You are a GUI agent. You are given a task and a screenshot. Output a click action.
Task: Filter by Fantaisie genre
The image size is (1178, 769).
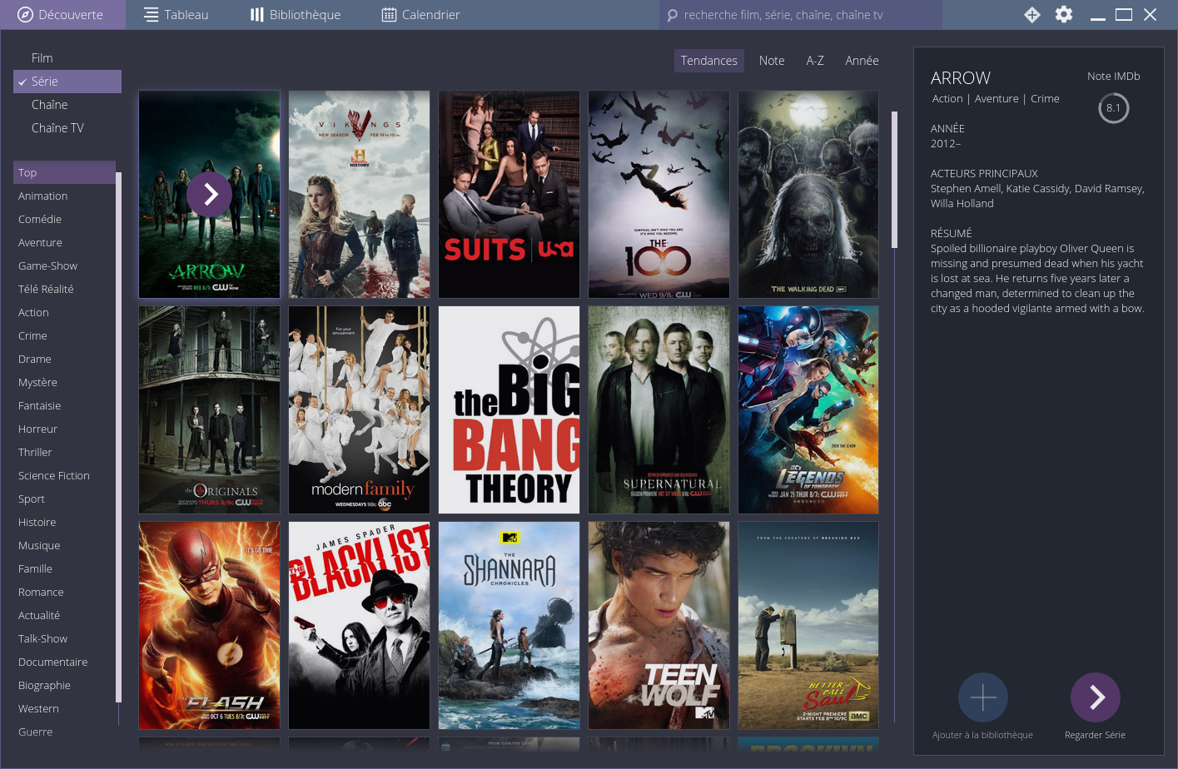[64, 406]
